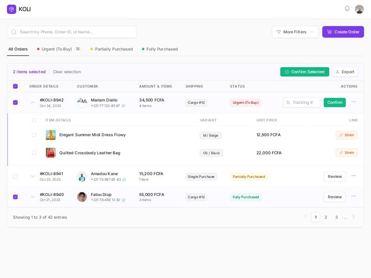Click verified icon beside Amadou Kane's phone
Viewport: 371px width, 278px height.
[124, 180]
